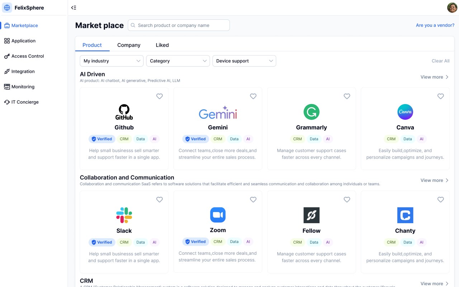Open the Fellow product title
This screenshot has height=287, width=459.
[x=311, y=231]
